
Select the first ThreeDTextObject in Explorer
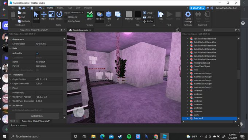[202, 63]
